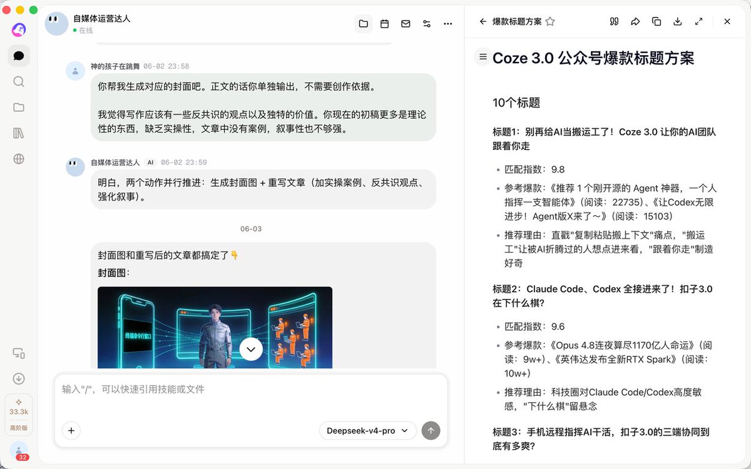Open the library books icon in sidebar

[19, 133]
